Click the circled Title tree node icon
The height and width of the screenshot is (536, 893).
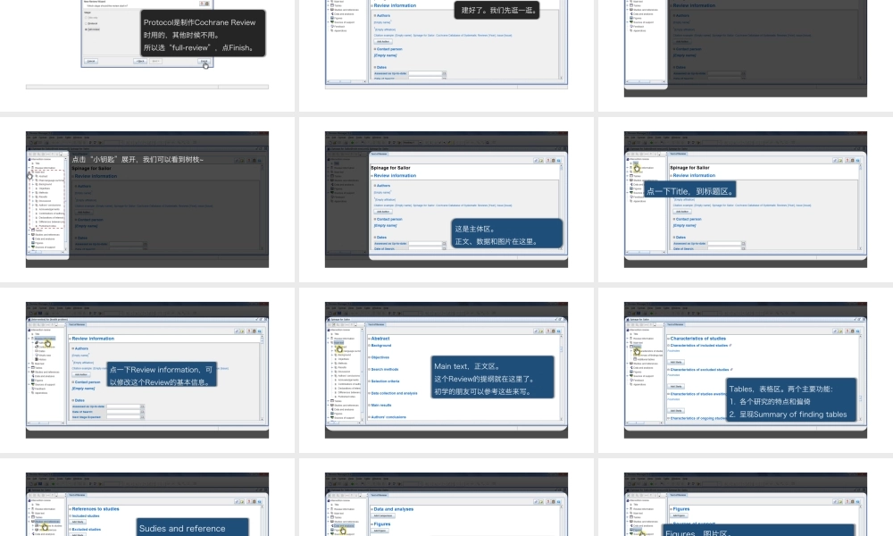(637, 168)
